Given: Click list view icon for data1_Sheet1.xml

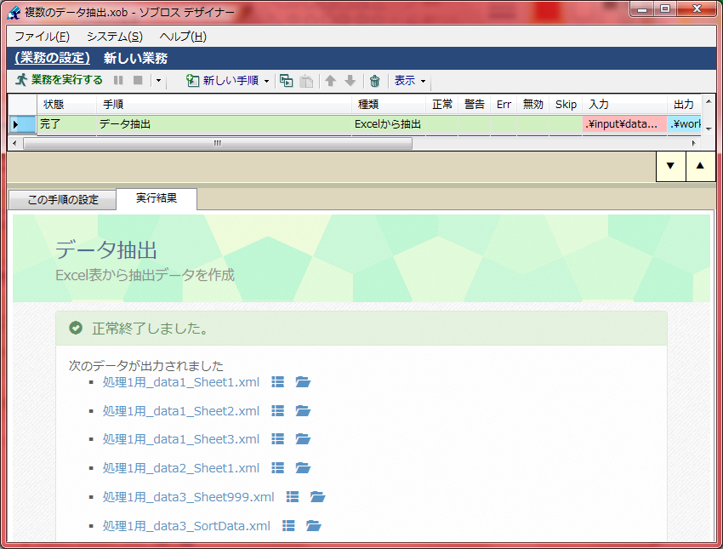Looking at the screenshot, I should coord(277,382).
